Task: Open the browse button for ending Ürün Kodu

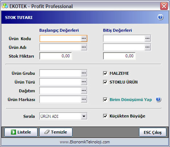Action: (147, 38)
